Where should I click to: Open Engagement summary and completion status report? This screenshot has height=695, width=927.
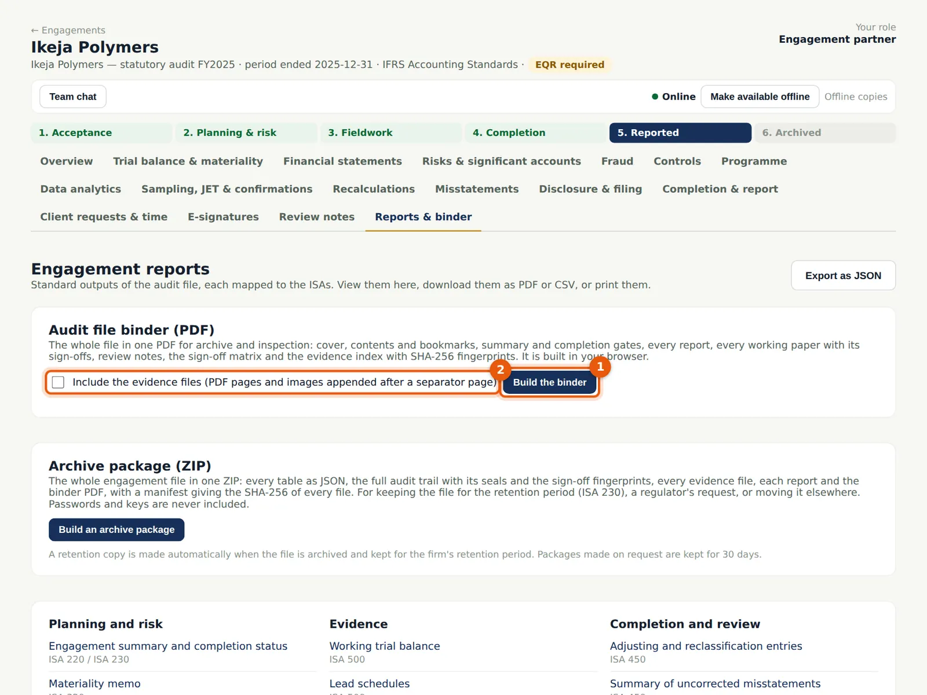coord(168,646)
